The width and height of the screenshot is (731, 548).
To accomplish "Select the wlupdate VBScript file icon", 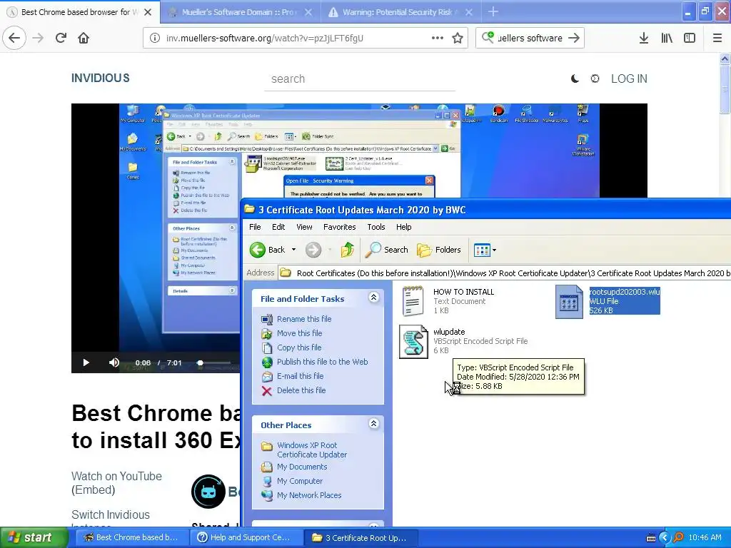I will 413,342.
